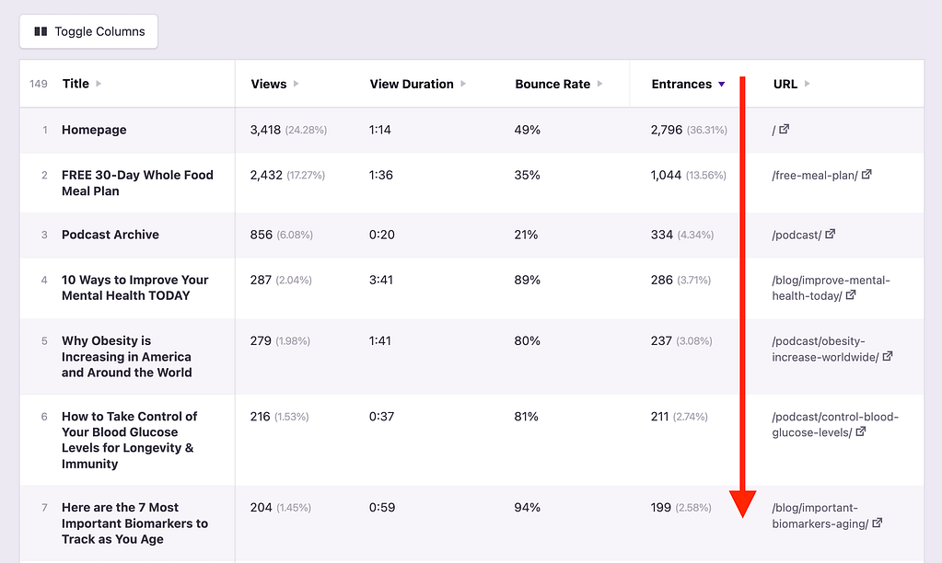Open external link for obesity-increase-worldwide URL
The width and height of the screenshot is (942, 563).
(888, 357)
